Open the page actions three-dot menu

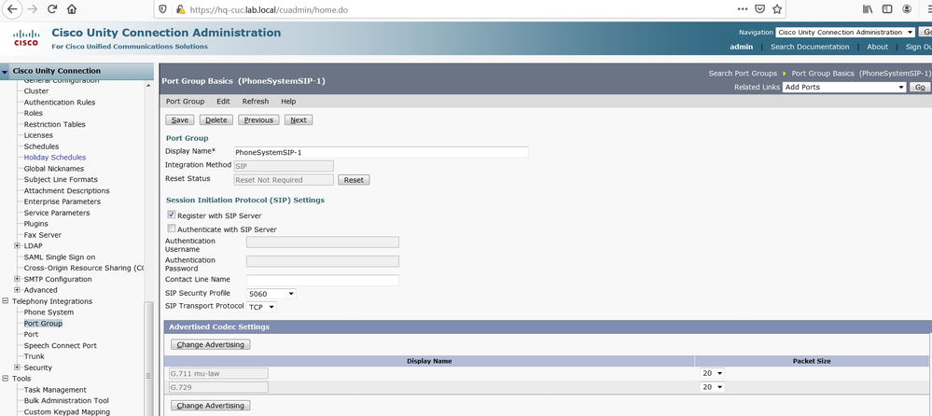point(743,9)
